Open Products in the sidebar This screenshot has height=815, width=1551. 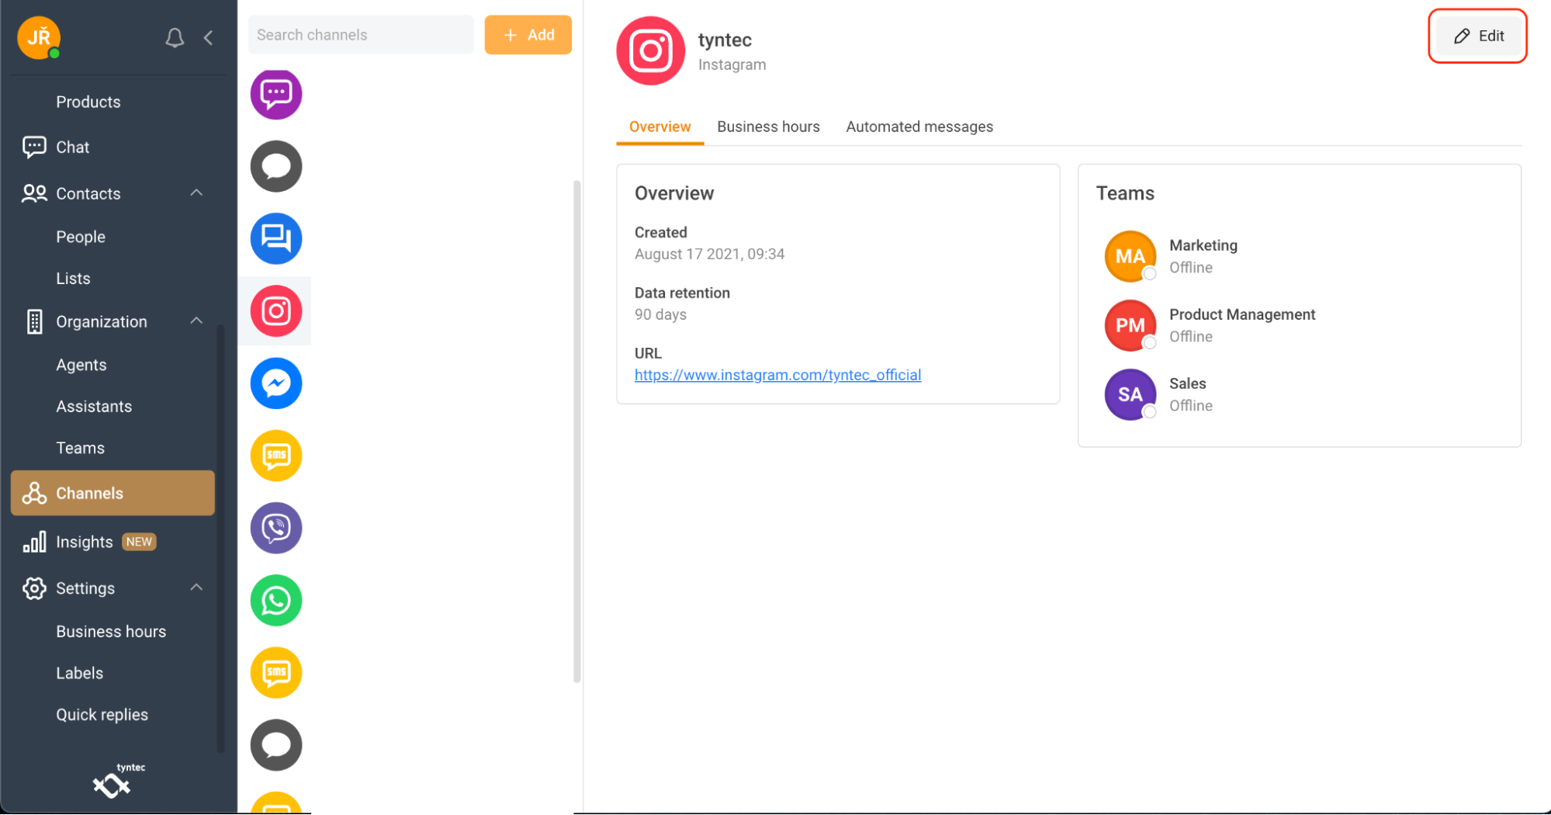[88, 102]
